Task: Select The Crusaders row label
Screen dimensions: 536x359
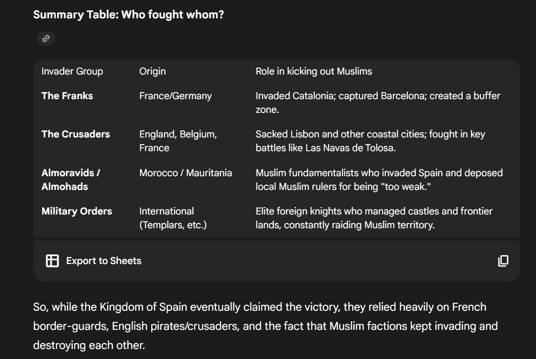Action: (76, 134)
